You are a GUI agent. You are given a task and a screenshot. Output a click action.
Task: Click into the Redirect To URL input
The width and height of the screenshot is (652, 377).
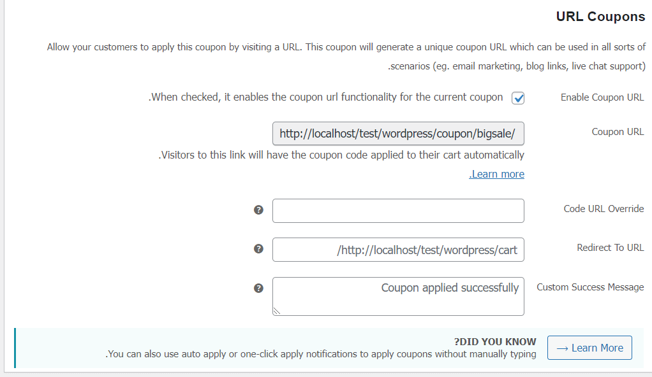click(398, 250)
